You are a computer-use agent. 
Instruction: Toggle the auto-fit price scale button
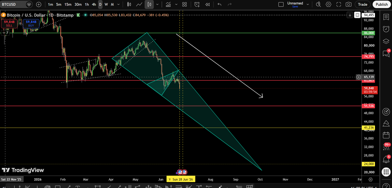(x=357, y=15)
